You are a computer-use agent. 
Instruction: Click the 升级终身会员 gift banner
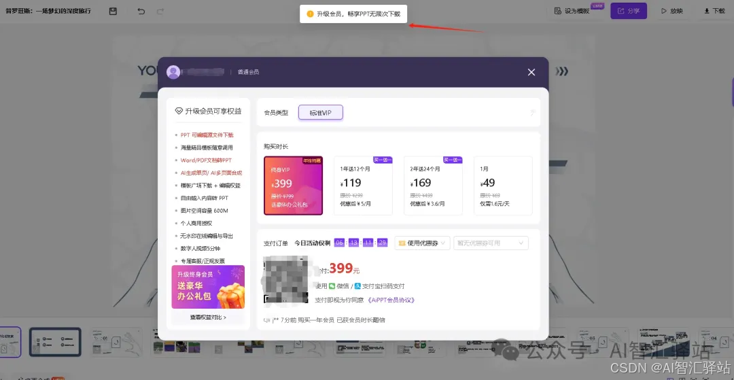[208, 287]
